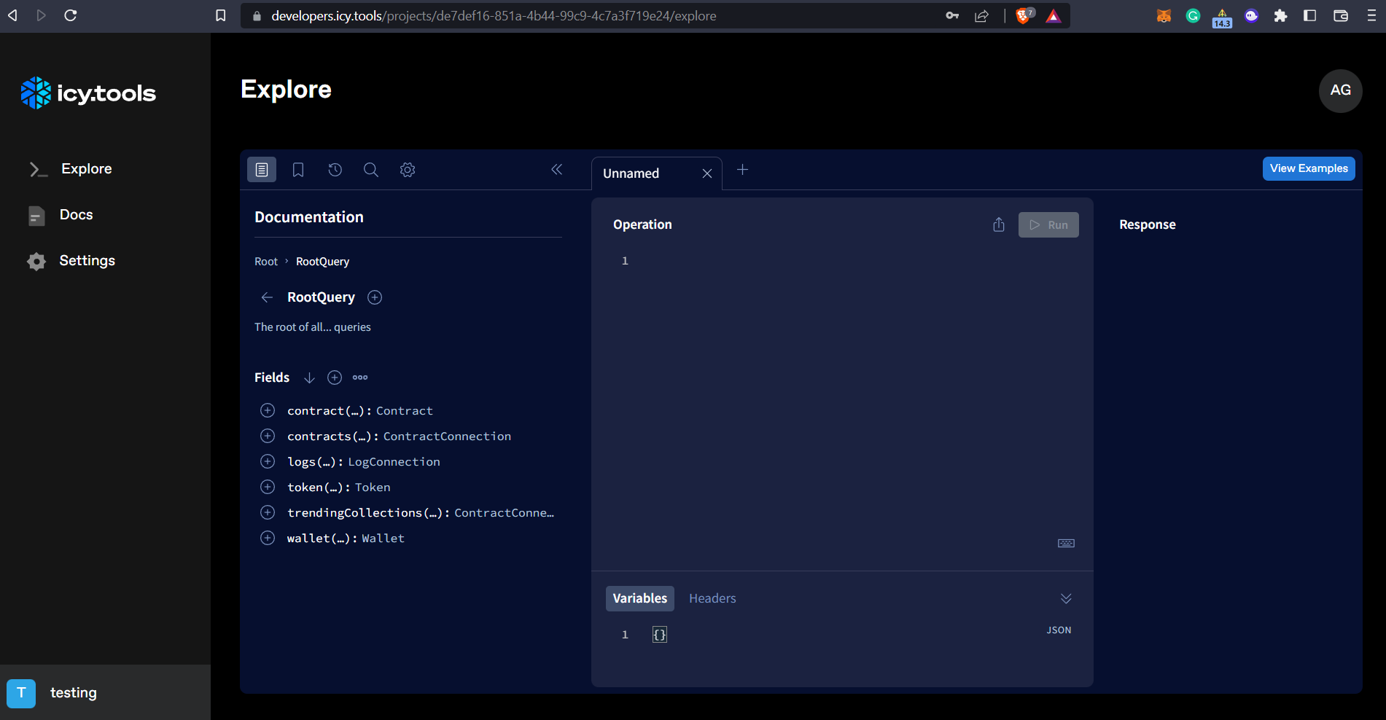Collapse the Variables panel with the chevron
The image size is (1386, 720).
[x=1066, y=598]
